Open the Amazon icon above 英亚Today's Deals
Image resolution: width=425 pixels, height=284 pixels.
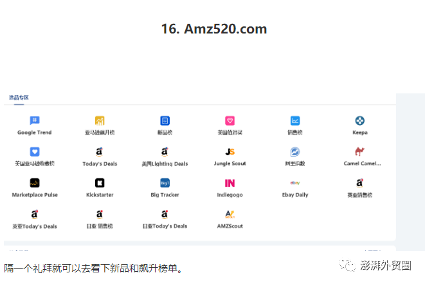point(35,214)
